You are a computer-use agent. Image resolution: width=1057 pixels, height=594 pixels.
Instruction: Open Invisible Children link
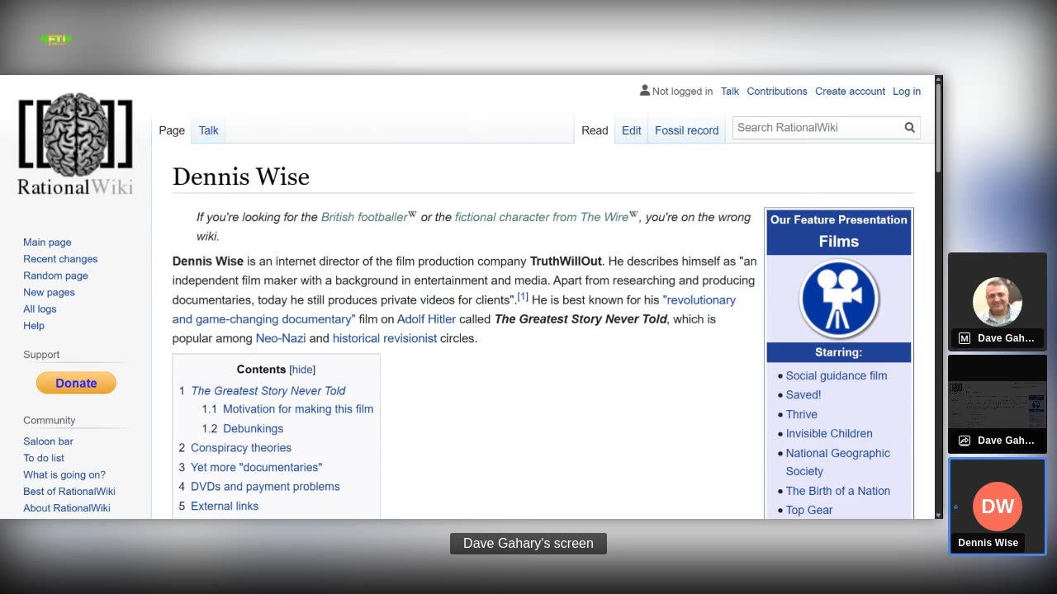(829, 434)
